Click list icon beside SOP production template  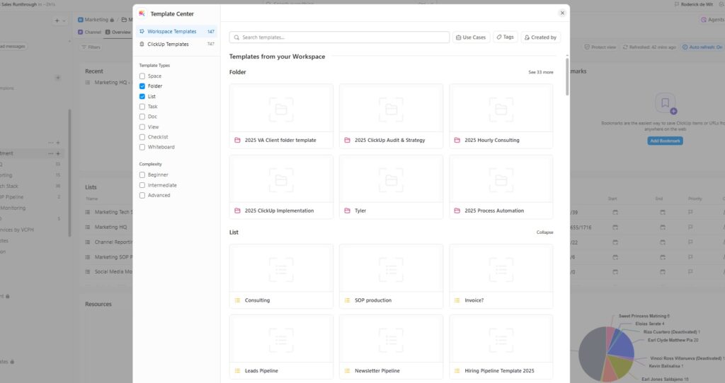(x=347, y=300)
